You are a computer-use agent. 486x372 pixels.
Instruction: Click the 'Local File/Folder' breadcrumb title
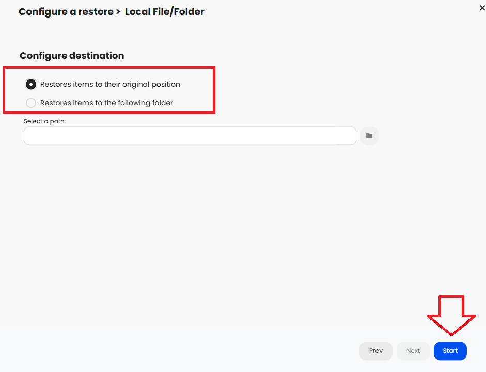click(165, 11)
